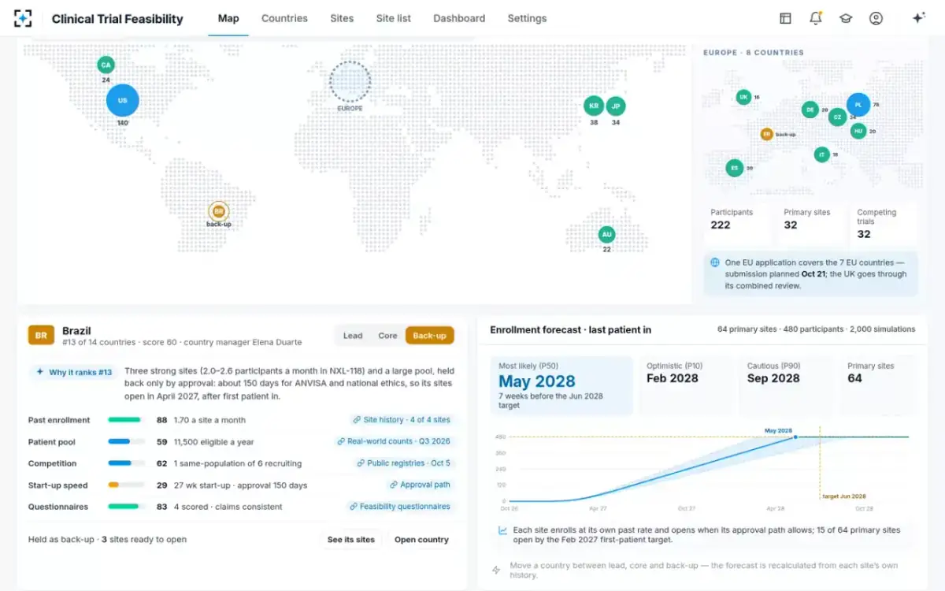Select the UK marker in the Europe panel

click(743, 97)
